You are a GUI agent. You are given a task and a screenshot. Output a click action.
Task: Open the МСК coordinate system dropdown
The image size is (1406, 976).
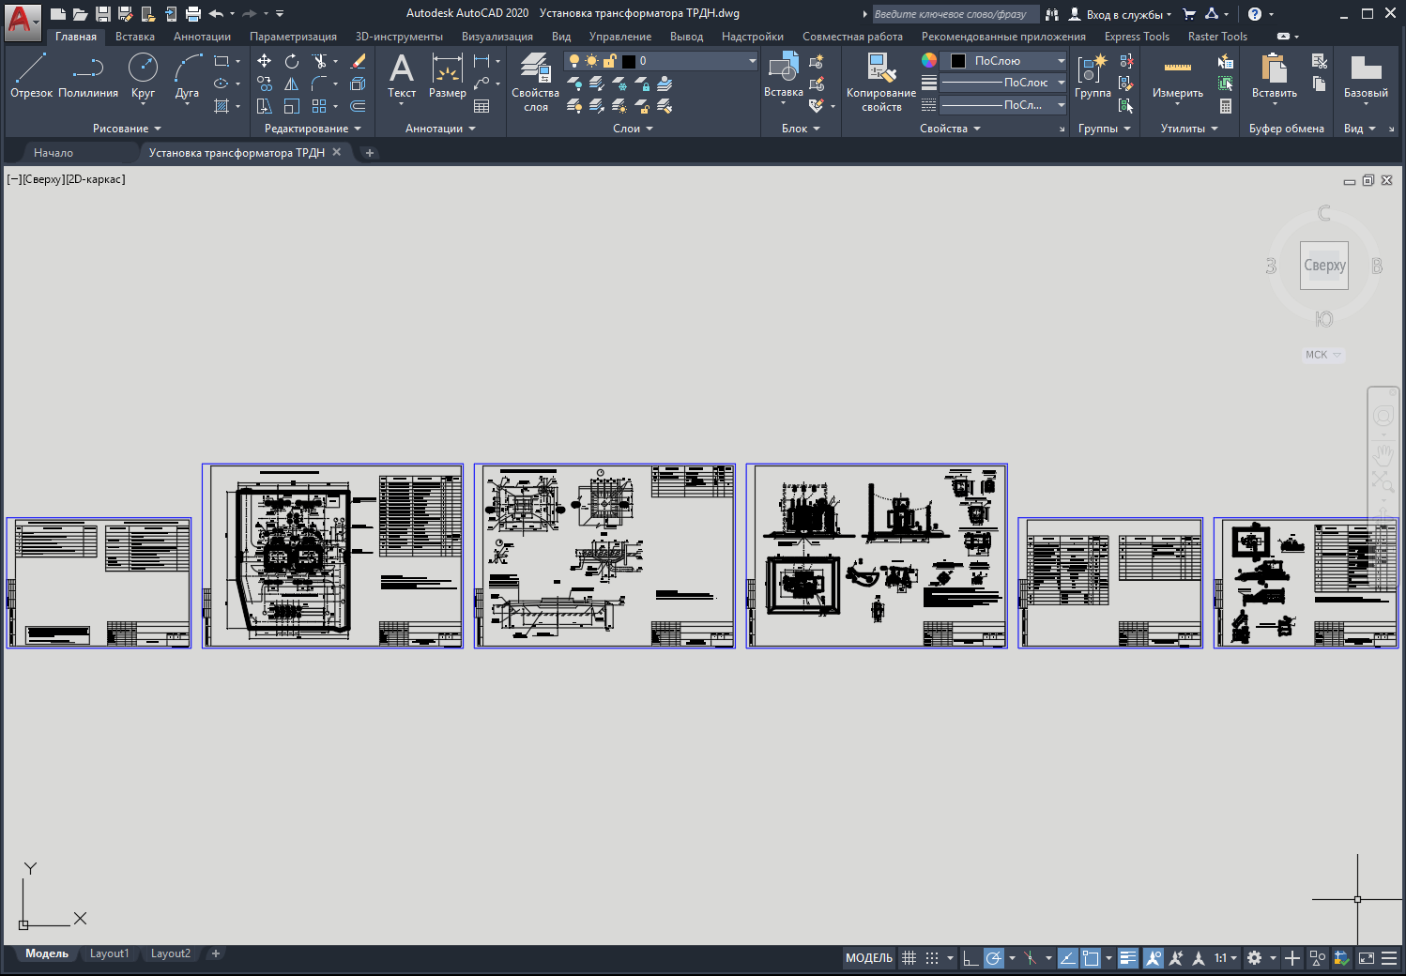click(1323, 355)
